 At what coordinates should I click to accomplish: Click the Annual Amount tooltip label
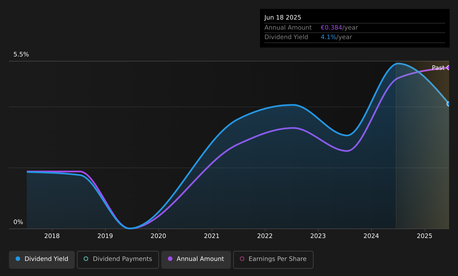point(288,28)
